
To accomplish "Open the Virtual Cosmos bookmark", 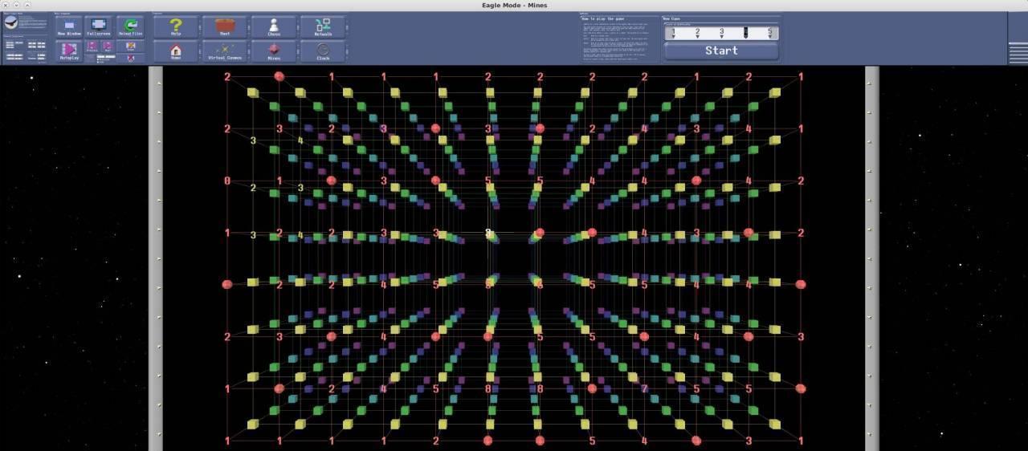I will (225, 52).
